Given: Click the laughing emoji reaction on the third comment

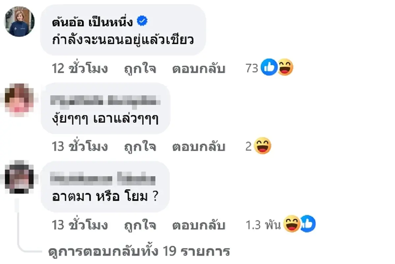Looking at the screenshot, I should coord(292,224).
